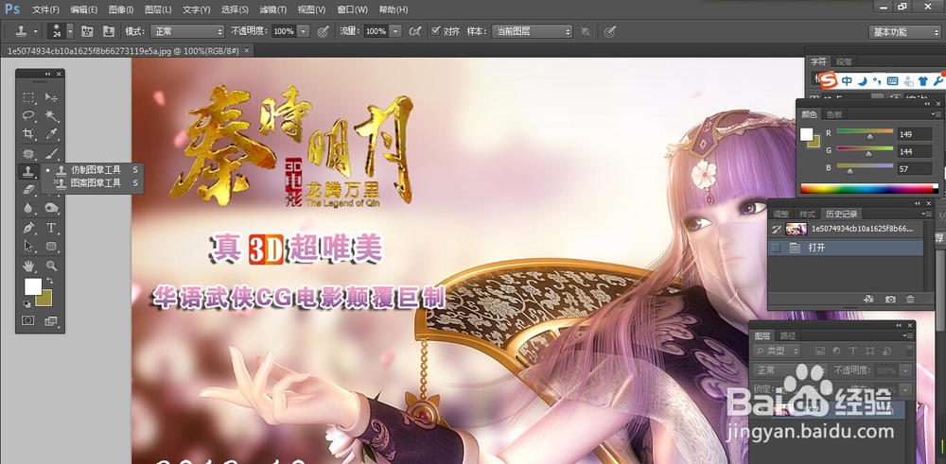Image resolution: width=946 pixels, height=464 pixels.
Task: Open the tool preset picker arrow
Action: pos(36,31)
